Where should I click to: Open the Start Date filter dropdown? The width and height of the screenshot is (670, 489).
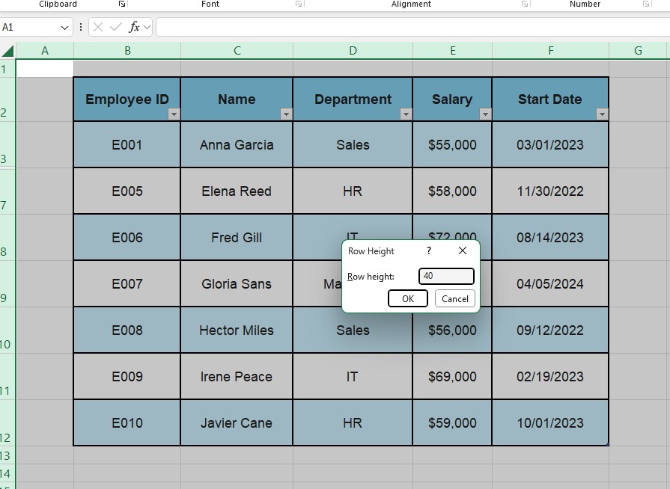(603, 114)
